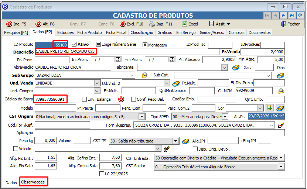Open the Classificação tab
Viewport: 307px width, 189px height.
[142, 32]
